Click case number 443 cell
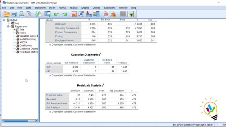 point(54,71)
